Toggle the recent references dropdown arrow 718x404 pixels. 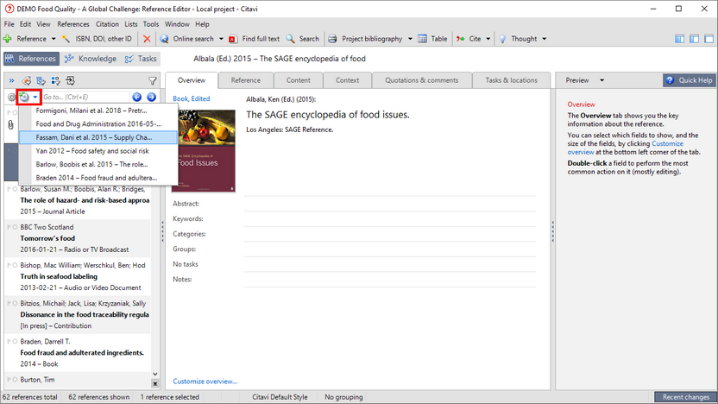click(x=35, y=97)
